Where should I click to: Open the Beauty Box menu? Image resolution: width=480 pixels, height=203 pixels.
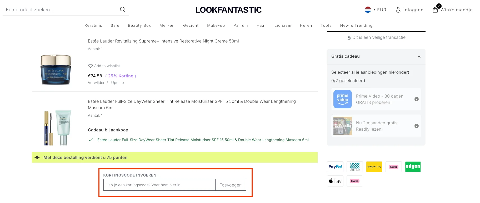tap(139, 25)
